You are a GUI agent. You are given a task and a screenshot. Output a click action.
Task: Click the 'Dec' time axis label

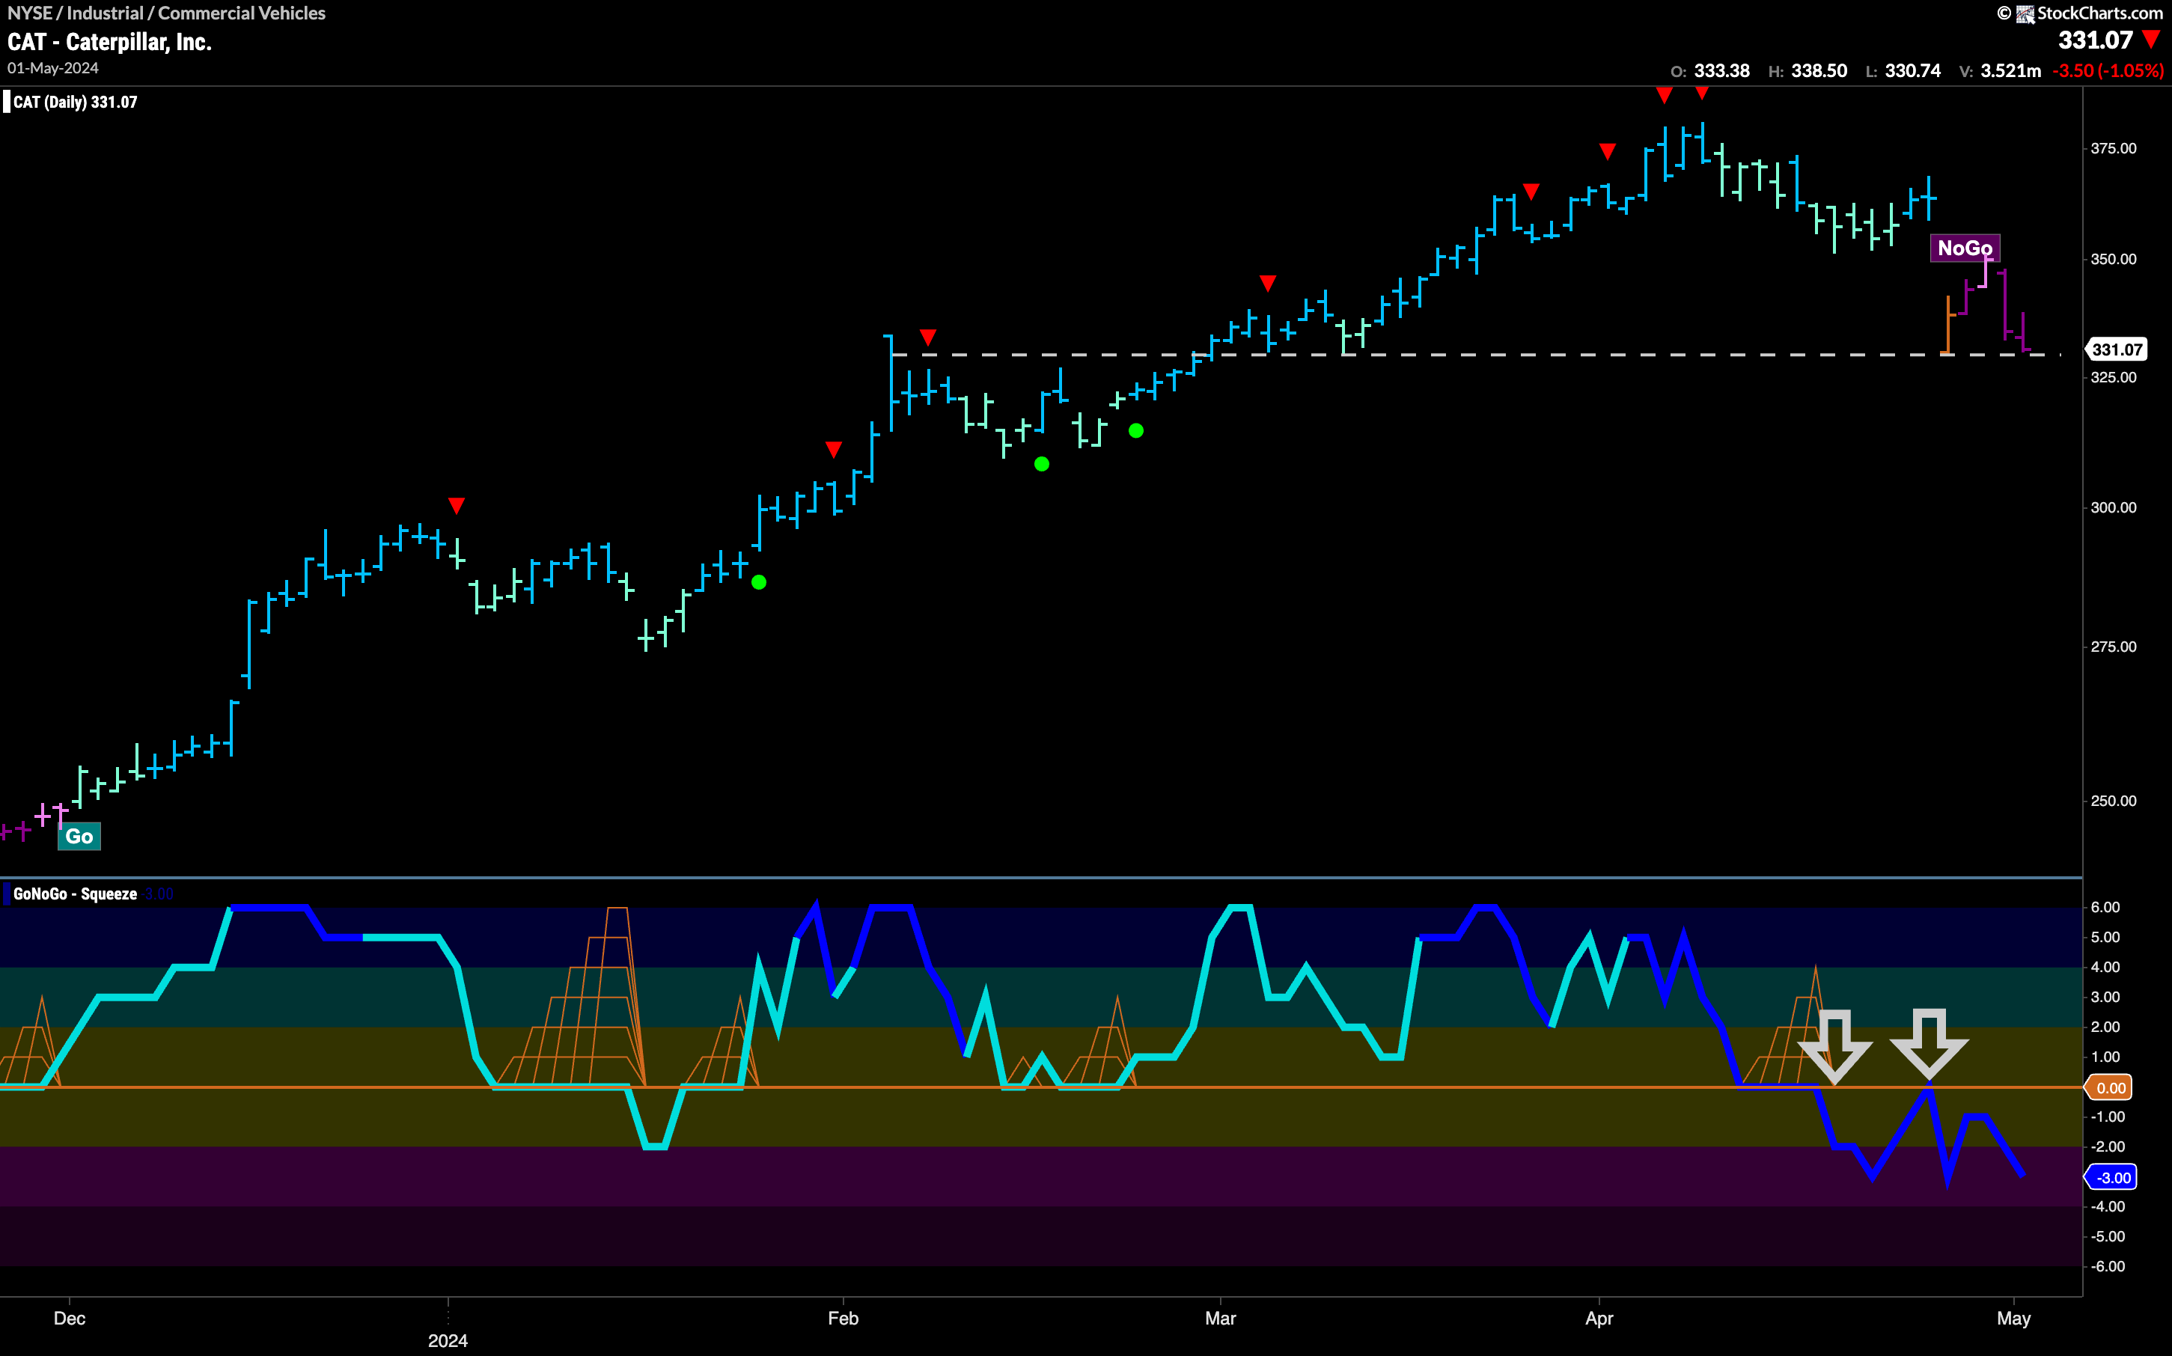(70, 1319)
